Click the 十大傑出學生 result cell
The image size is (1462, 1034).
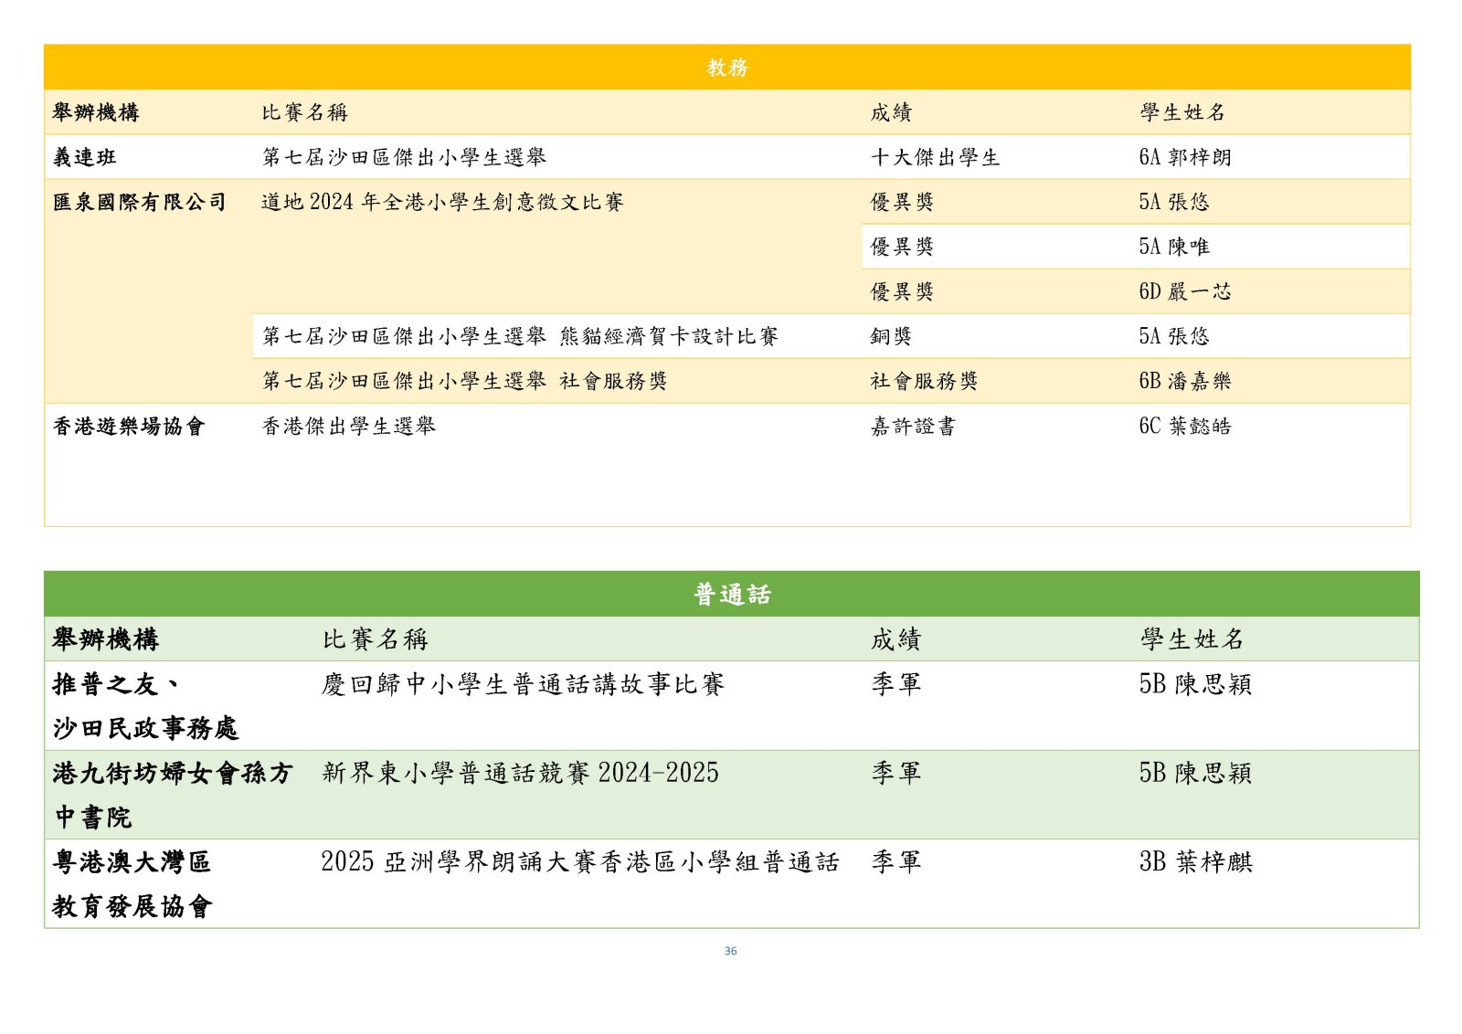click(x=935, y=157)
